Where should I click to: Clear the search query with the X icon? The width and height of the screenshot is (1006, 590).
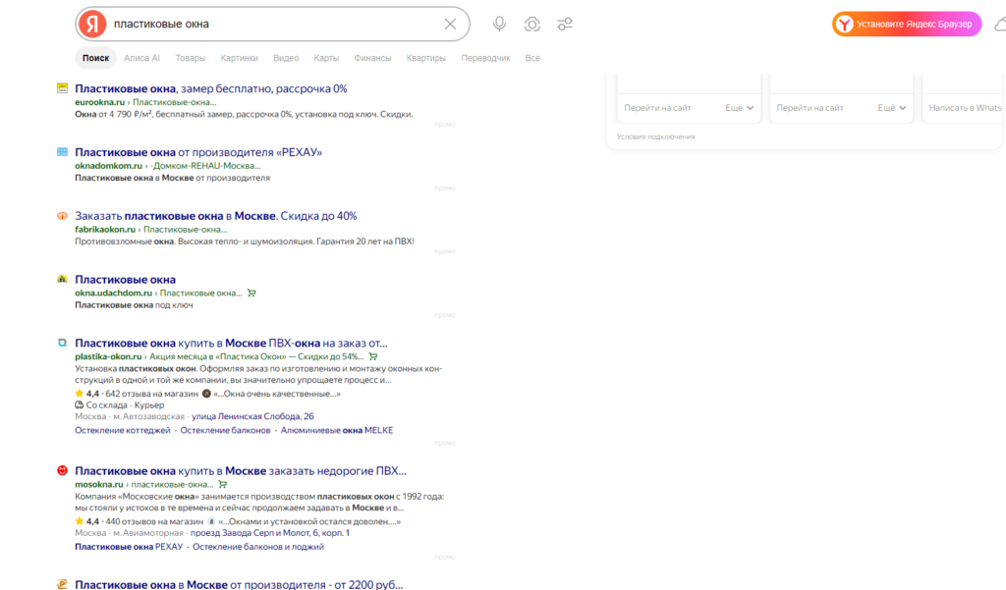(450, 25)
